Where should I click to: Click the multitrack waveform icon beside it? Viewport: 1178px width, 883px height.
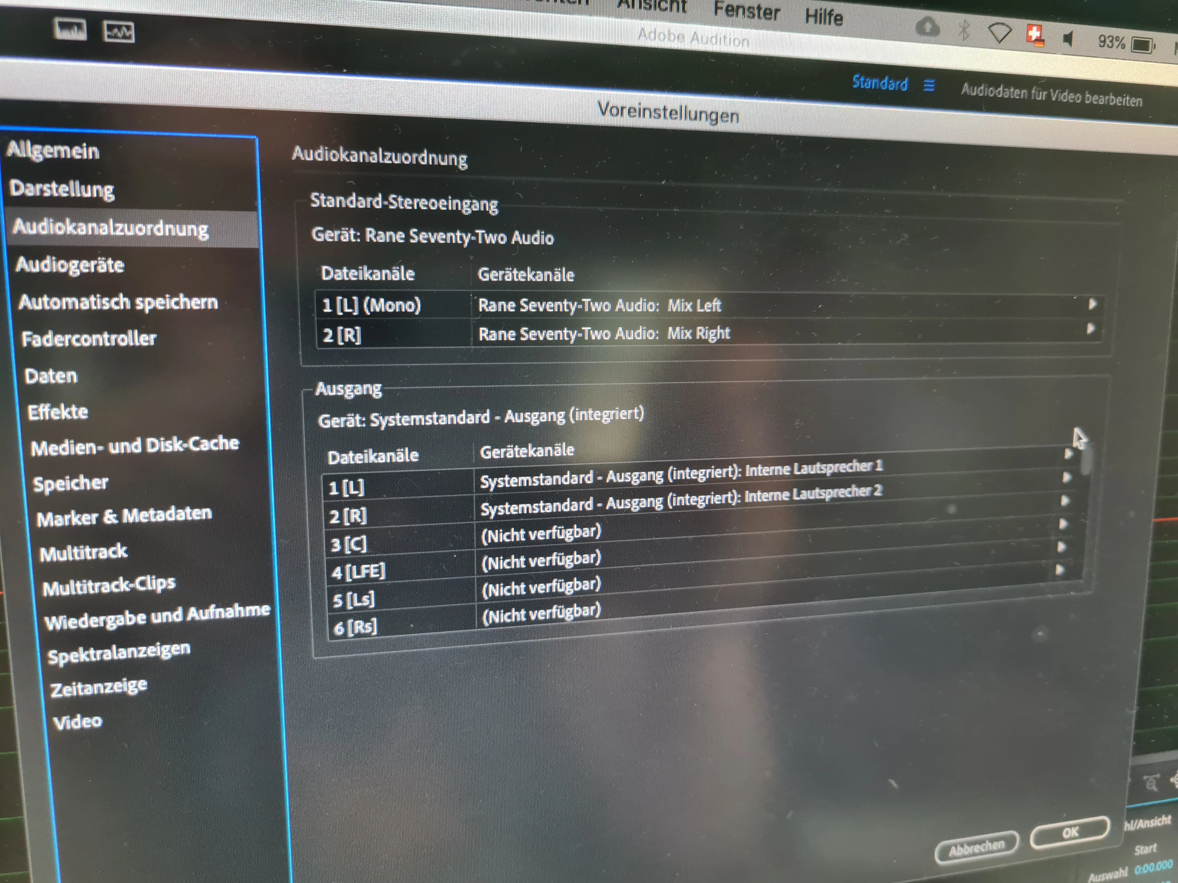118,32
